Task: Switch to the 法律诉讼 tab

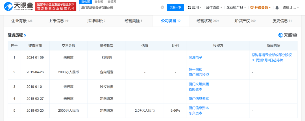Action: (x=96, y=21)
